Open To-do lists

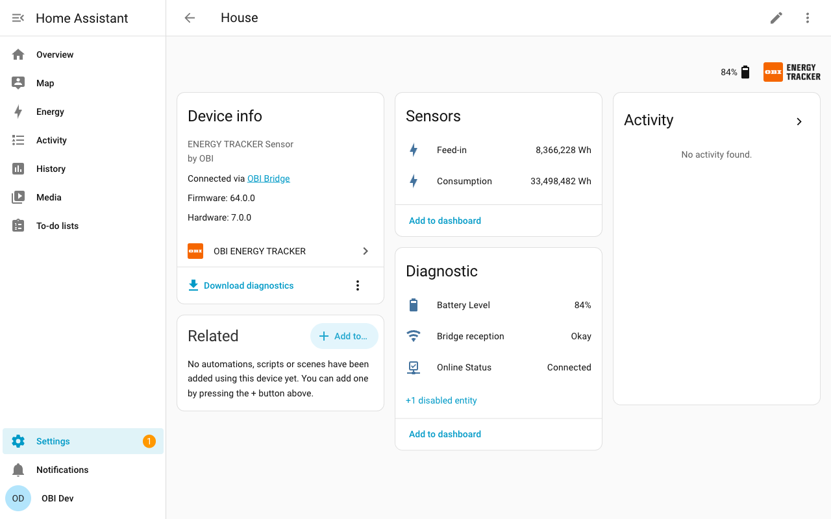coord(83,226)
